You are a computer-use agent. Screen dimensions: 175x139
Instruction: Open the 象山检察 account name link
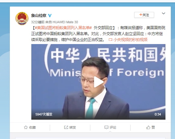pyautogui.click(x=39, y=15)
